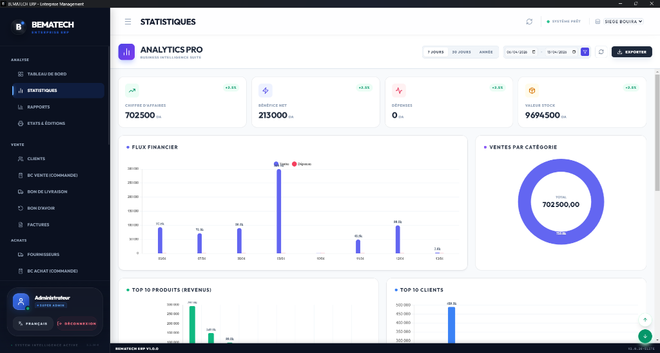660x353 pixels.
Task: Click the Chiffre d'affaires trend icon
Action: click(x=132, y=90)
